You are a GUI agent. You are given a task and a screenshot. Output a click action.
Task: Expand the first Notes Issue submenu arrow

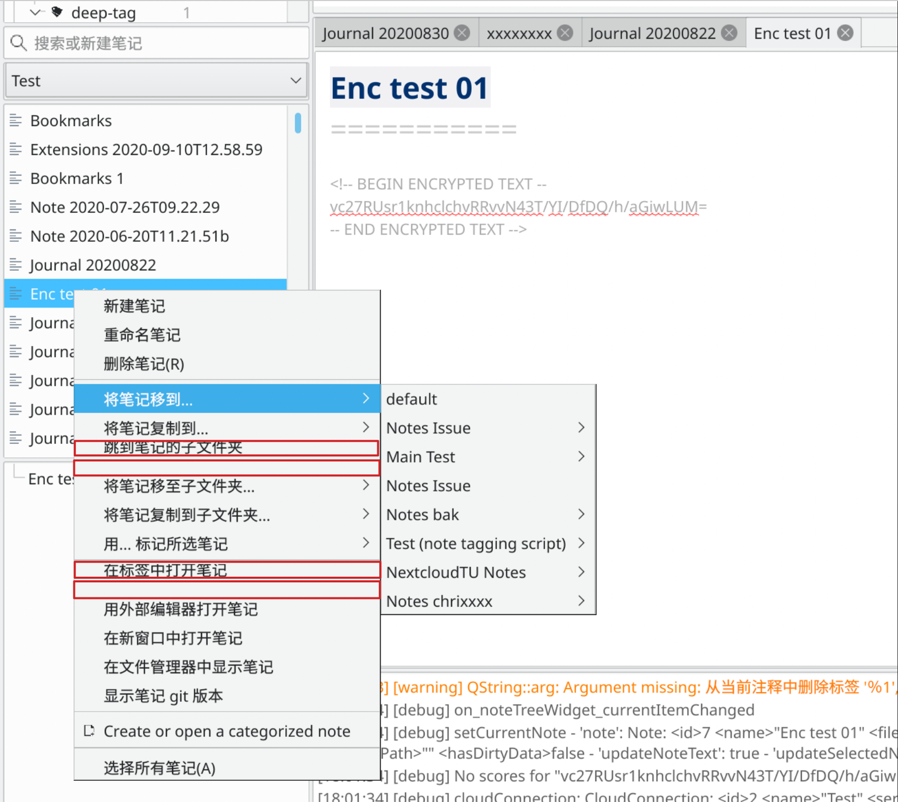click(x=581, y=427)
